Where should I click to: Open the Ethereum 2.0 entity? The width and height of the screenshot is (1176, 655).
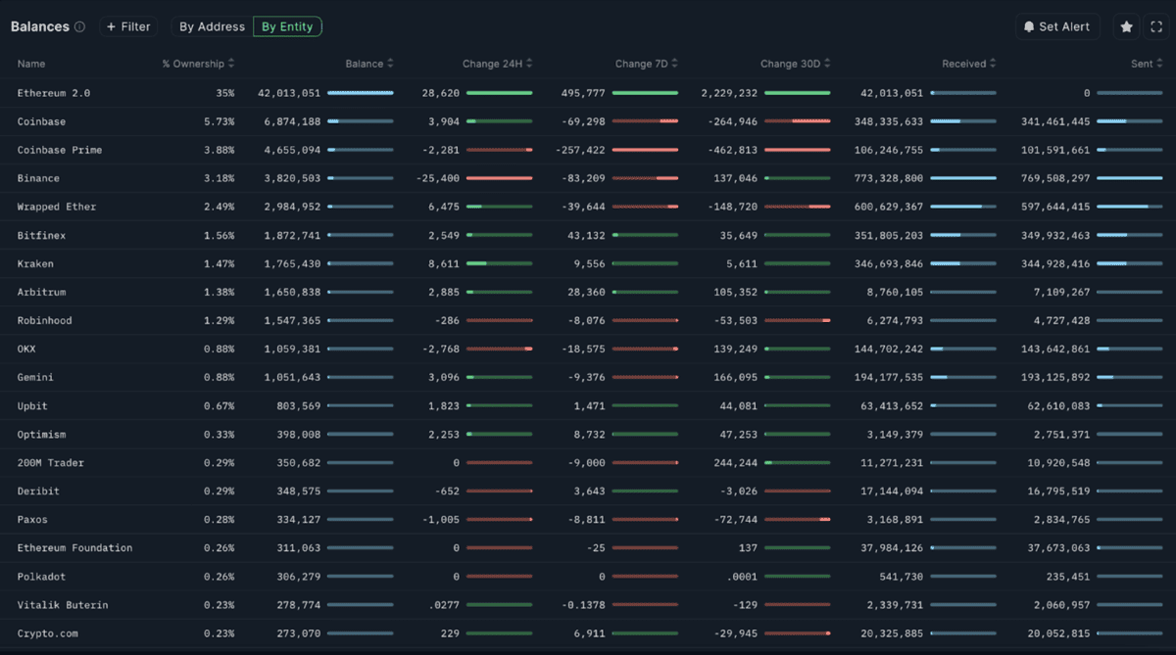tap(54, 93)
